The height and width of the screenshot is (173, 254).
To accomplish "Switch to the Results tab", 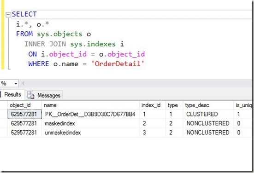I will [x=12, y=94].
